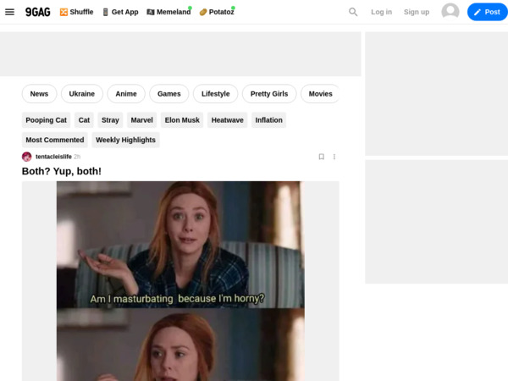Open the hamburger navigation menu
This screenshot has height=381, width=508.
9,12
